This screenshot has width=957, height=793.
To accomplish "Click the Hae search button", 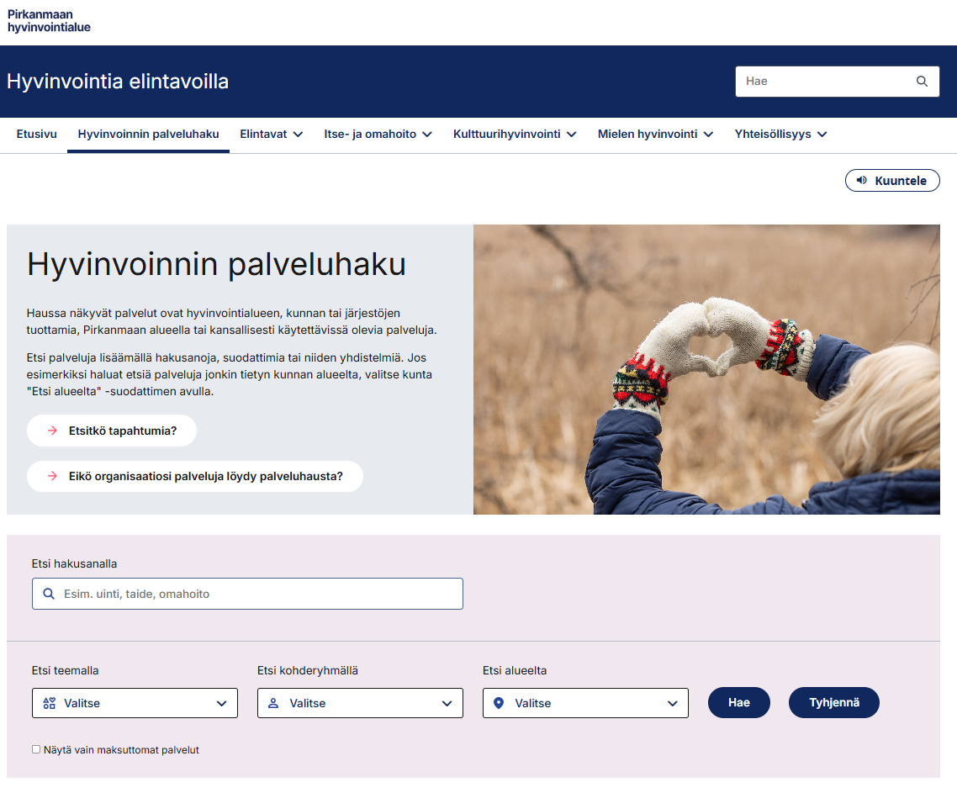I will pos(738,703).
